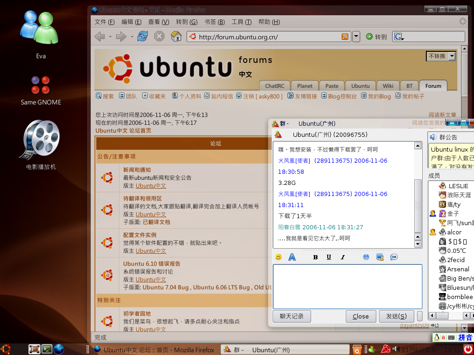Launch the globe web browser panel icon

[x=59, y=349]
